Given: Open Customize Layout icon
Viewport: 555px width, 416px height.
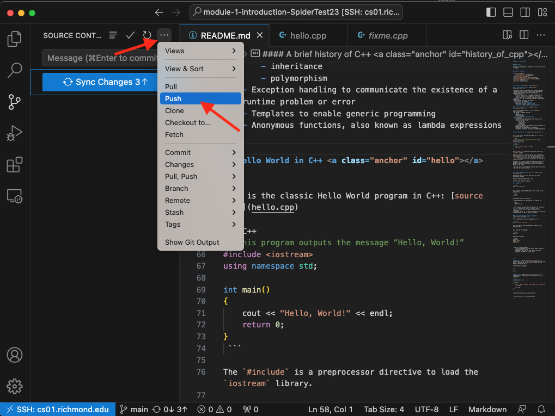Looking at the screenshot, I should (542, 13).
